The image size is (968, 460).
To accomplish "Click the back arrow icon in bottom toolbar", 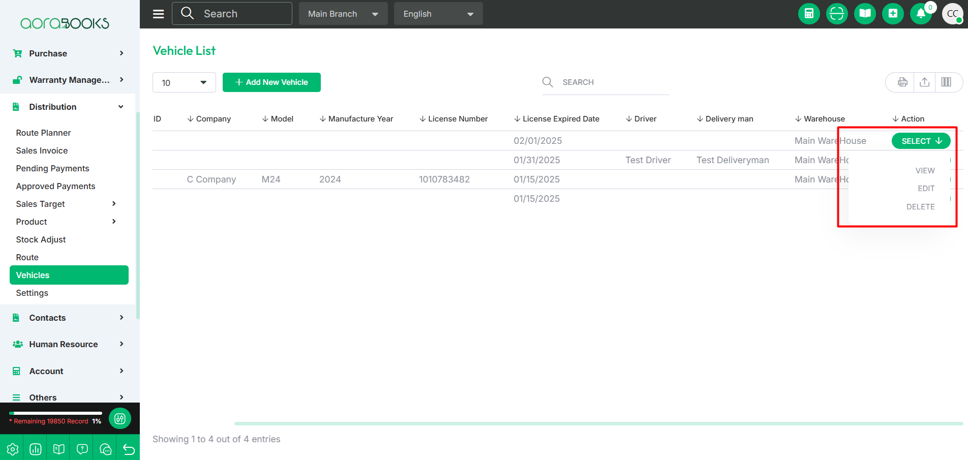I will coord(129,449).
